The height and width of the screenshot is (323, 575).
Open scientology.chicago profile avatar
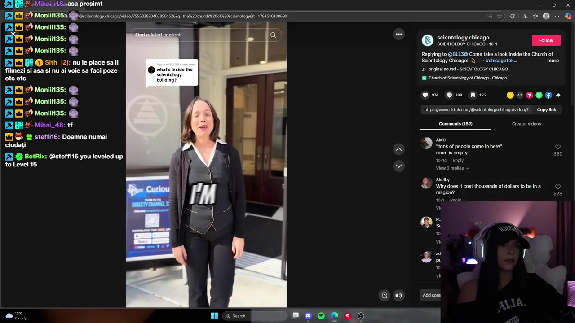(x=428, y=40)
